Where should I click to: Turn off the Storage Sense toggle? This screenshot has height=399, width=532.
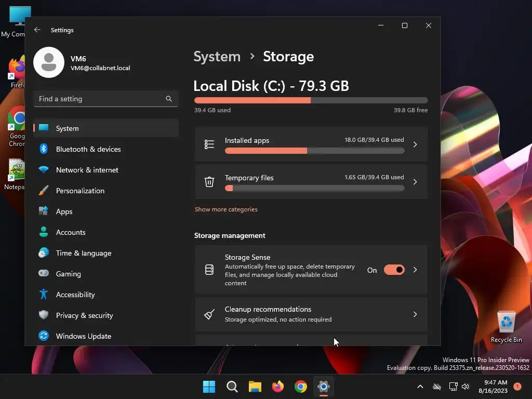coord(394,270)
